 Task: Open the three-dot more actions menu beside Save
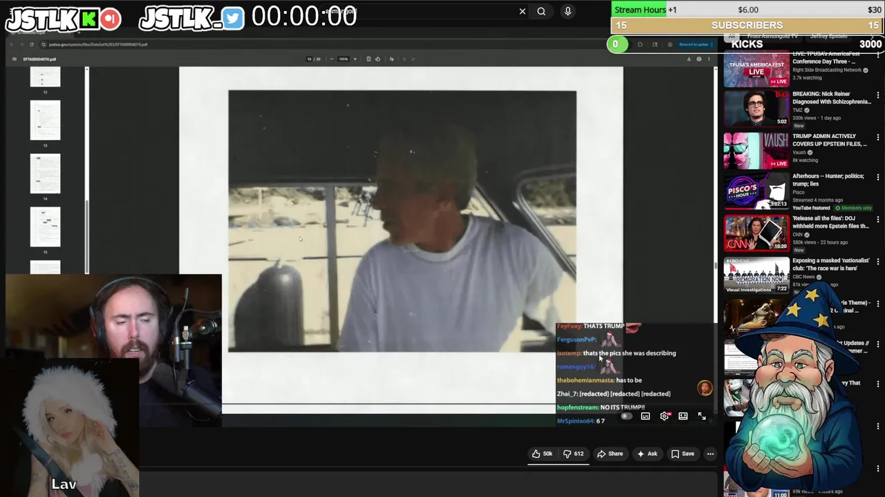click(710, 454)
